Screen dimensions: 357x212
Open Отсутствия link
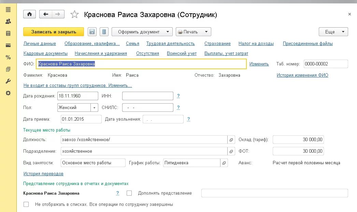pos(147,53)
